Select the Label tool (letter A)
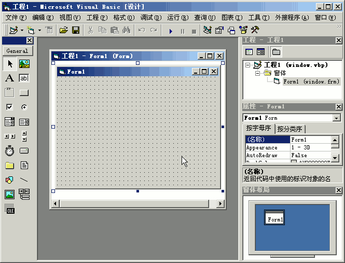Image resolution: width=345 pixels, height=263 pixels. [9, 78]
